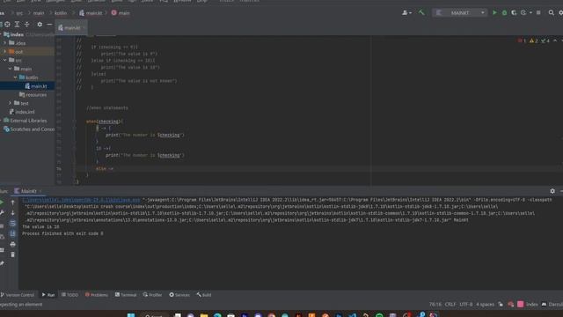Open the Build tool window
563x317 pixels.
coord(204,295)
